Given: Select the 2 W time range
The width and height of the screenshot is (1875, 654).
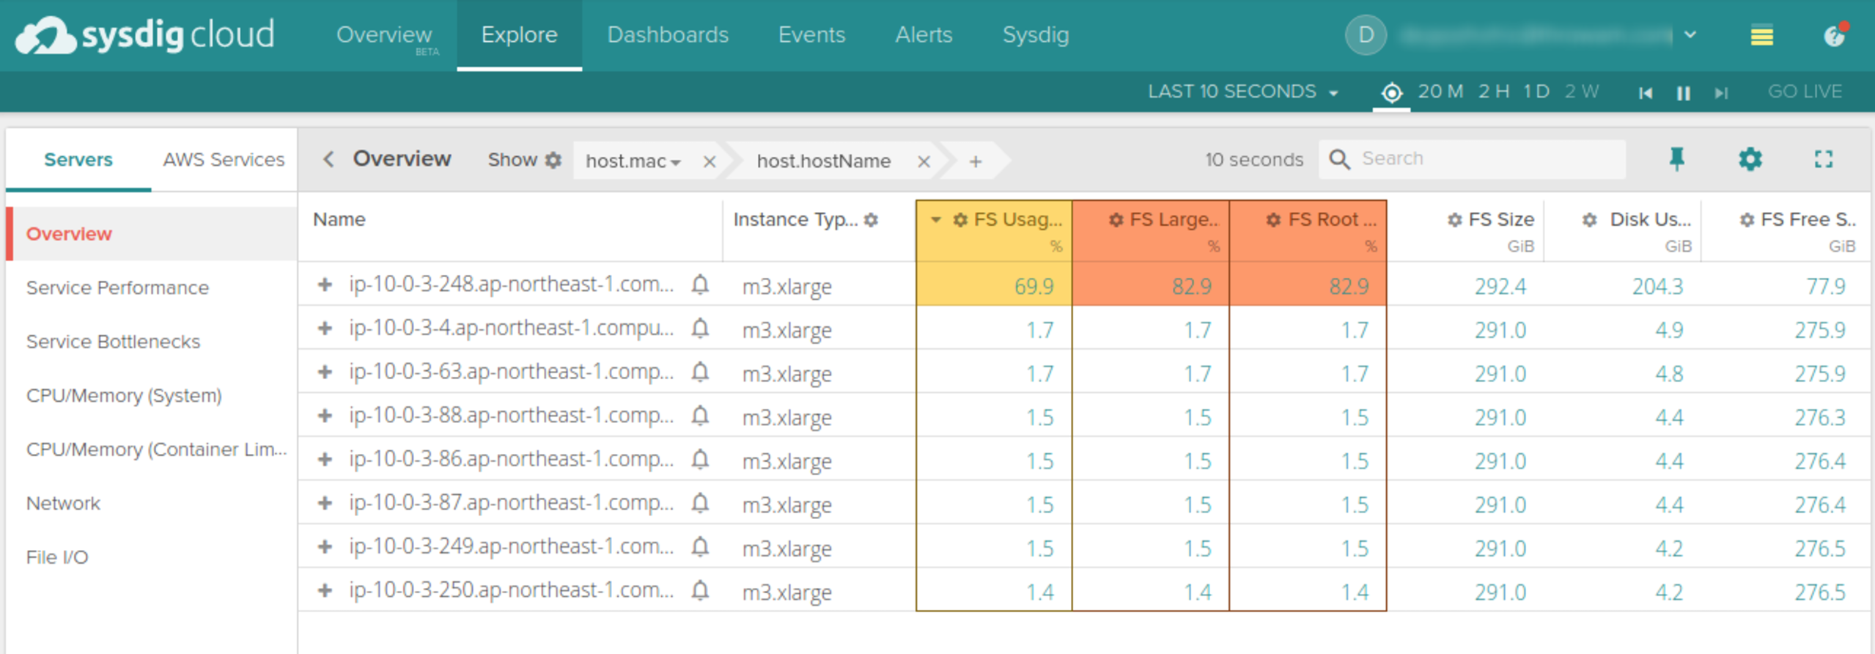Looking at the screenshot, I should point(1582,92).
